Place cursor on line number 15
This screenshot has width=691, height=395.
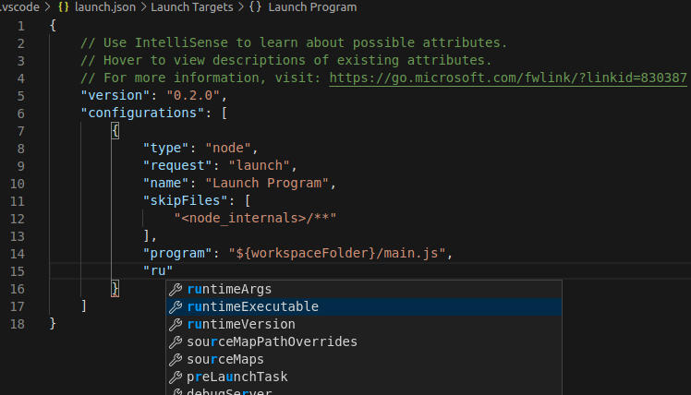[18, 271]
